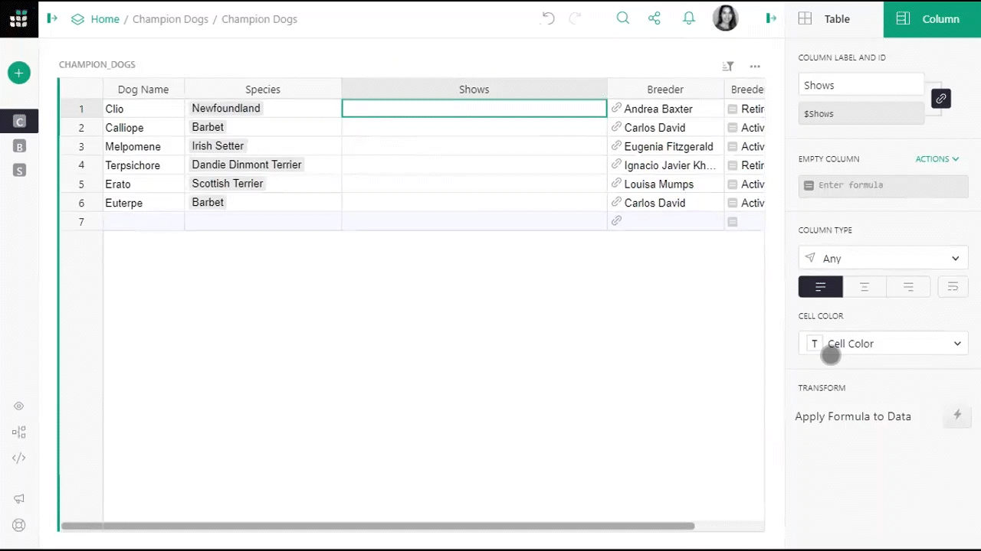Click the Home breadcrumb link

pyautogui.click(x=105, y=18)
